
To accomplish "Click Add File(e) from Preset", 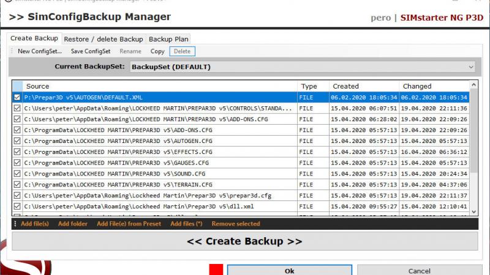I will point(129,224).
